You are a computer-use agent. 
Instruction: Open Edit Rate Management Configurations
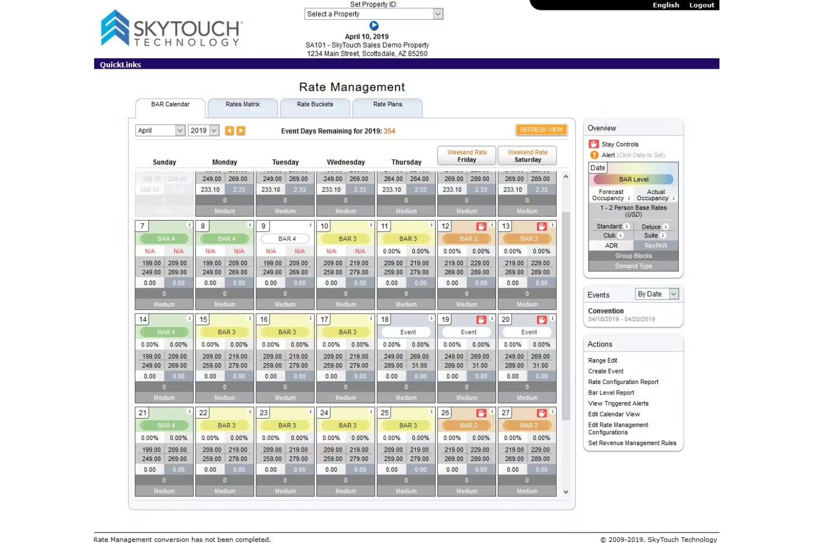tap(618, 429)
